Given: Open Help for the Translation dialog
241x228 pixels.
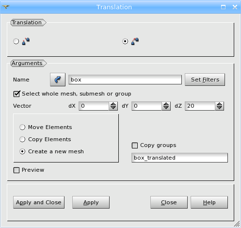Looking at the screenshot, I should [x=209, y=202].
